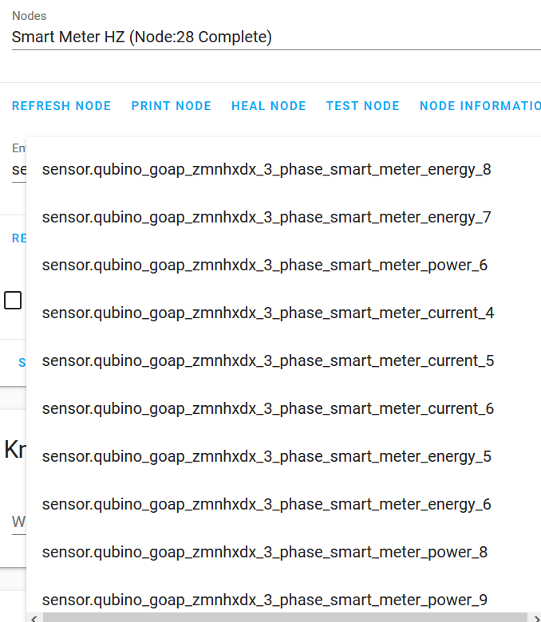
Task: Click the Refresh Node button
Action: (x=61, y=106)
